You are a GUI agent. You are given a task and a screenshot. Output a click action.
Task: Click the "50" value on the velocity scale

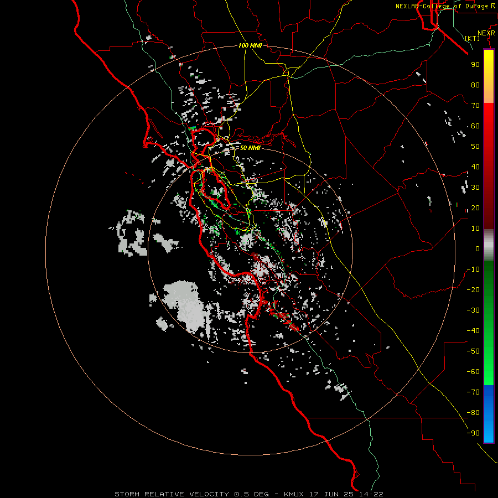click(x=475, y=147)
